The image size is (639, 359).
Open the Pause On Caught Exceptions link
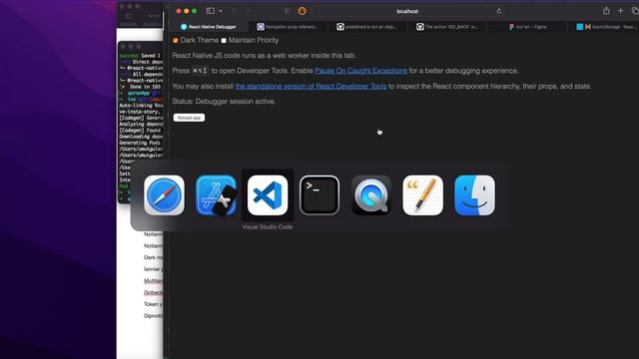pos(360,71)
